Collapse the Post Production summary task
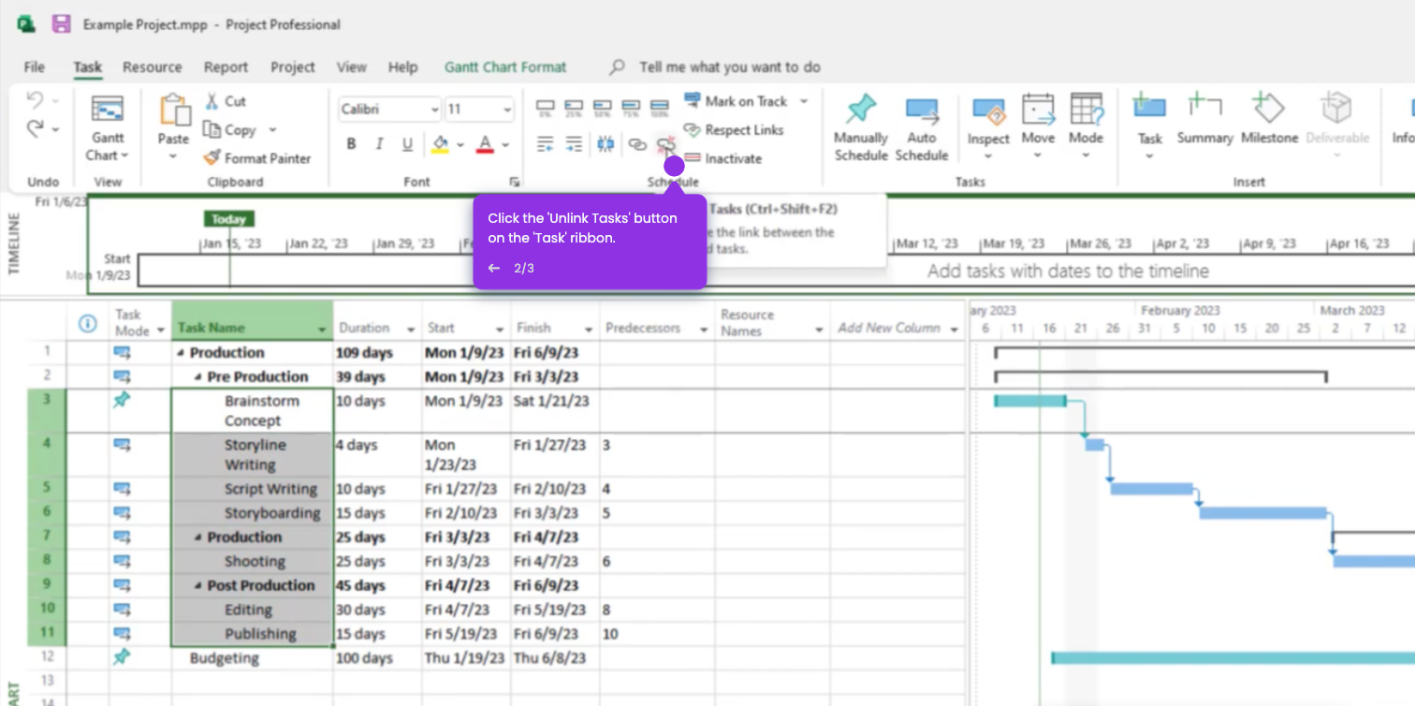 [x=198, y=586]
